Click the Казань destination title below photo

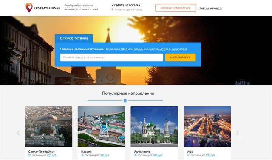coord(86,151)
